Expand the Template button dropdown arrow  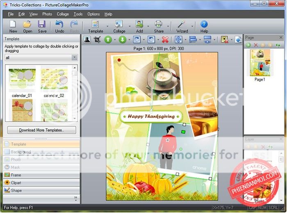point(107,26)
